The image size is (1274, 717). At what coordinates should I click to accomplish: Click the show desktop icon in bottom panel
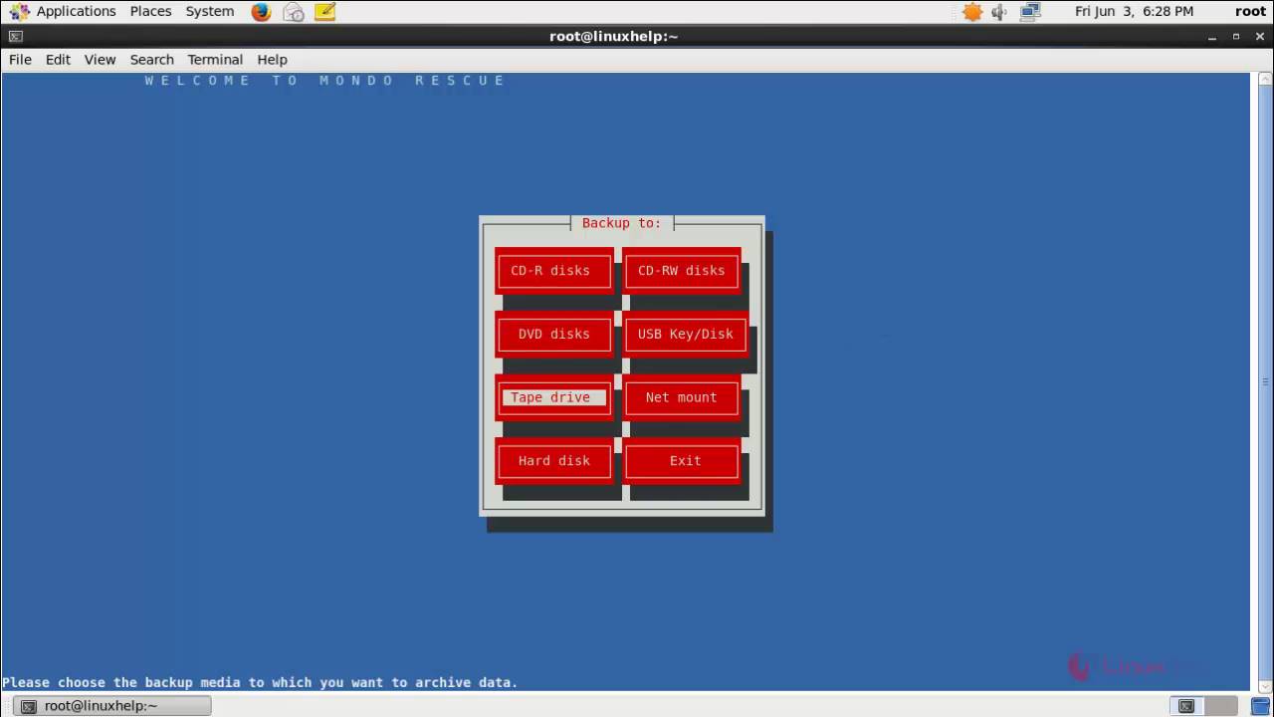pyautogui.click(x=1260, y=706)
